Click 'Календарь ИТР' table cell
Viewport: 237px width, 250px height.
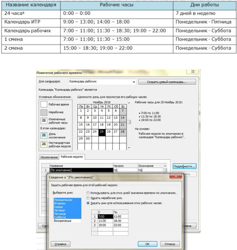pos(31,22)
